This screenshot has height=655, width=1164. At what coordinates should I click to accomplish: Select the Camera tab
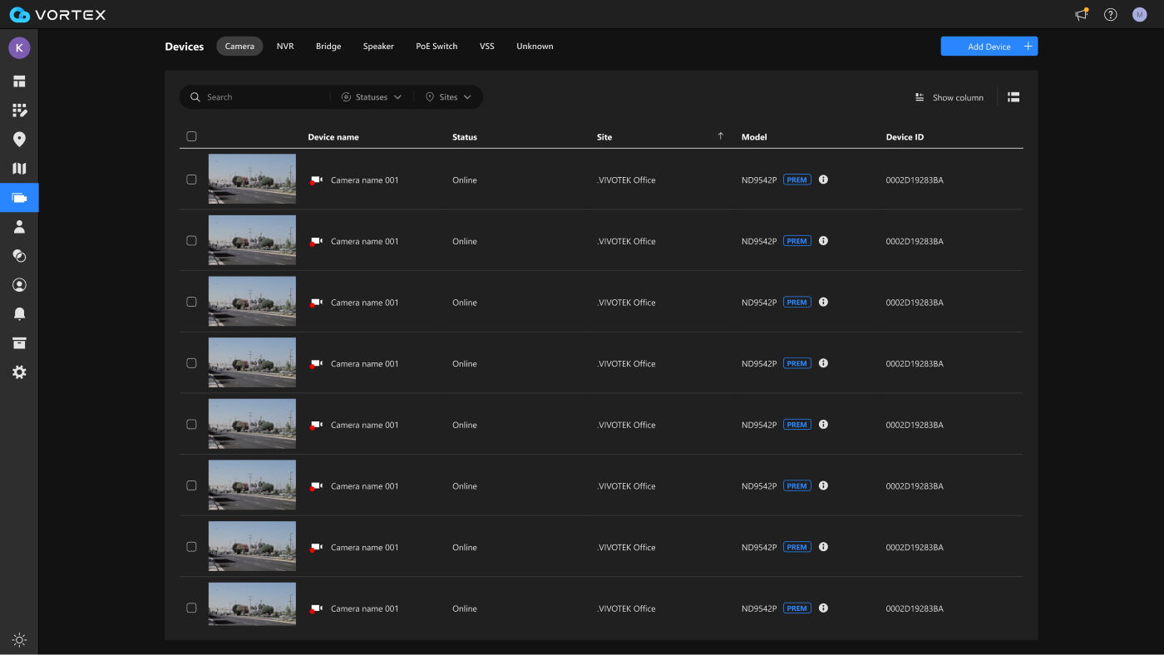[x=239, y=47]
